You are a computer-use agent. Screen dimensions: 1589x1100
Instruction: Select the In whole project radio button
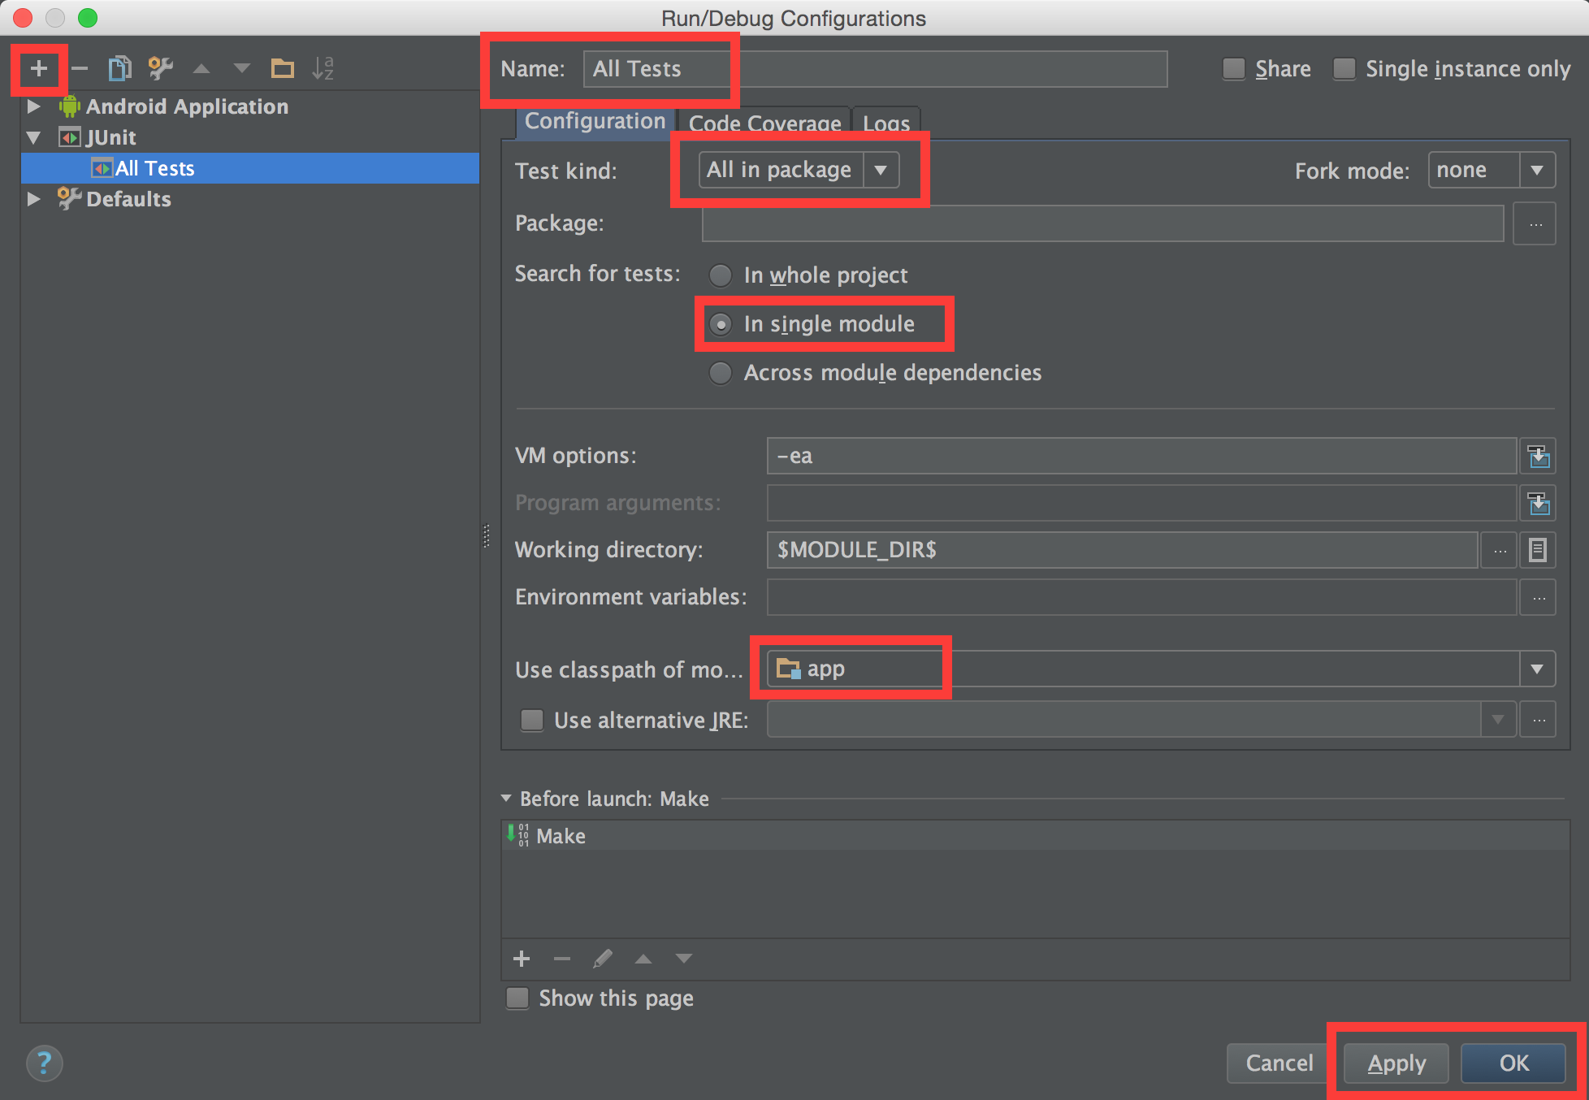(721, 275)
